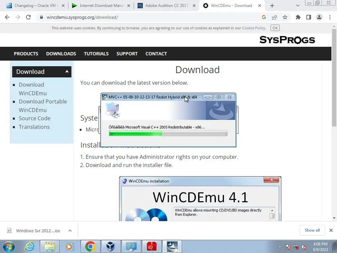The height and width of the screenshot is (253, 337).
Task: Share this page via share icon
Action: (274, 17)
